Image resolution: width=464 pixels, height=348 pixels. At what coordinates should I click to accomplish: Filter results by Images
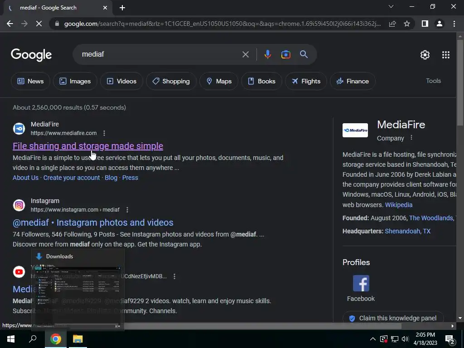coord(75,81)
